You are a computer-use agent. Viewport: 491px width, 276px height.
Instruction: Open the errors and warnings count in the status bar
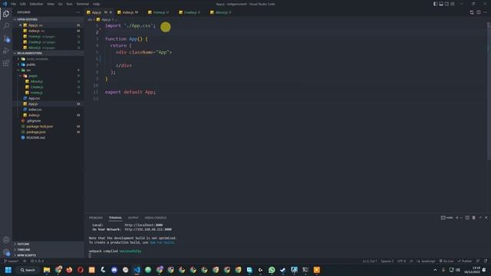(37, 261)
